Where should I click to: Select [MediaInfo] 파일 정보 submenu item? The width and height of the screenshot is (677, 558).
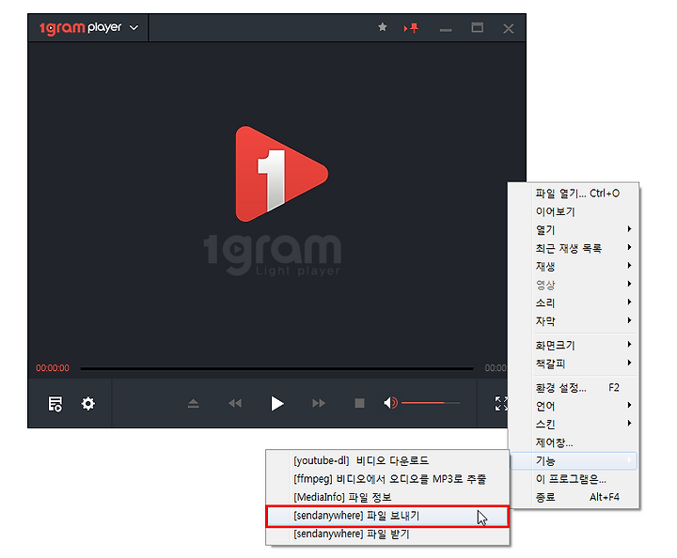pos(387,497)
